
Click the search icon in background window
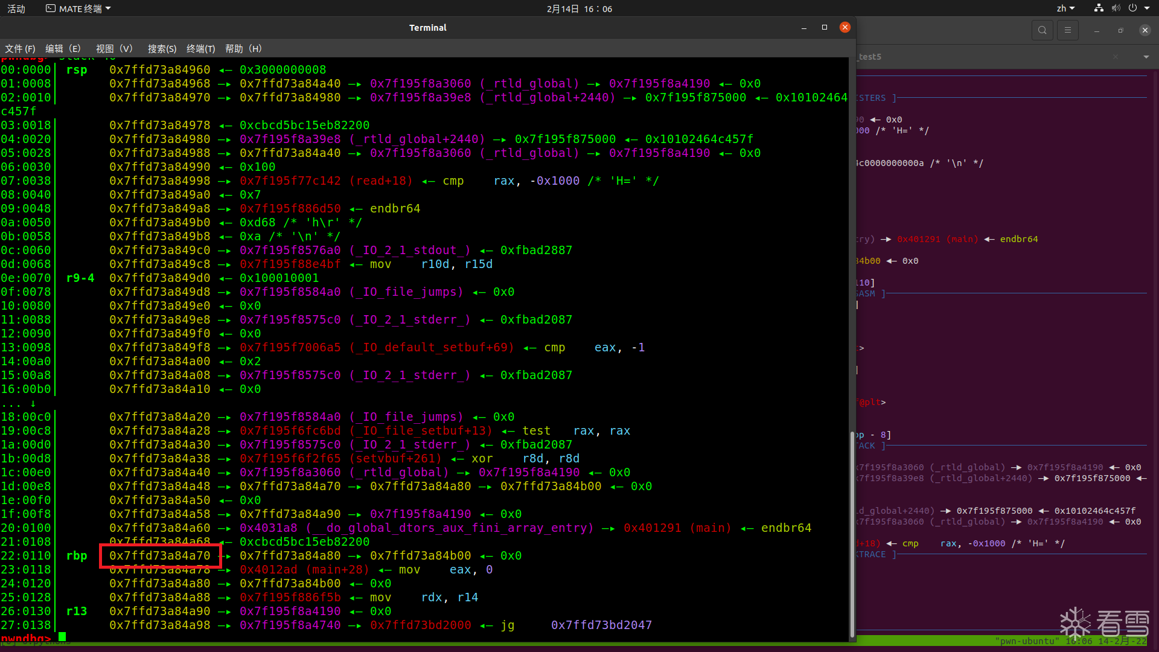1042,30
